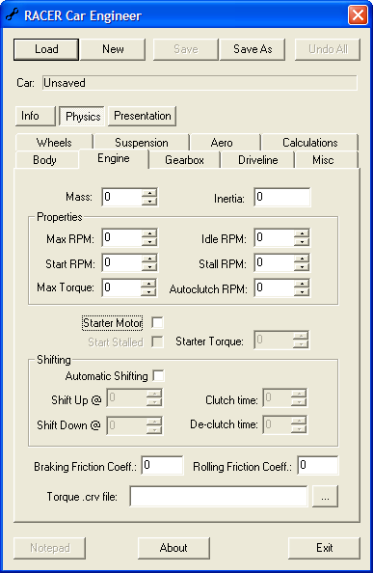Image resolution: width=373 pixels, height=573 pixels.
Task: Click the Max Torque field
Action: (x=121, y=287)
